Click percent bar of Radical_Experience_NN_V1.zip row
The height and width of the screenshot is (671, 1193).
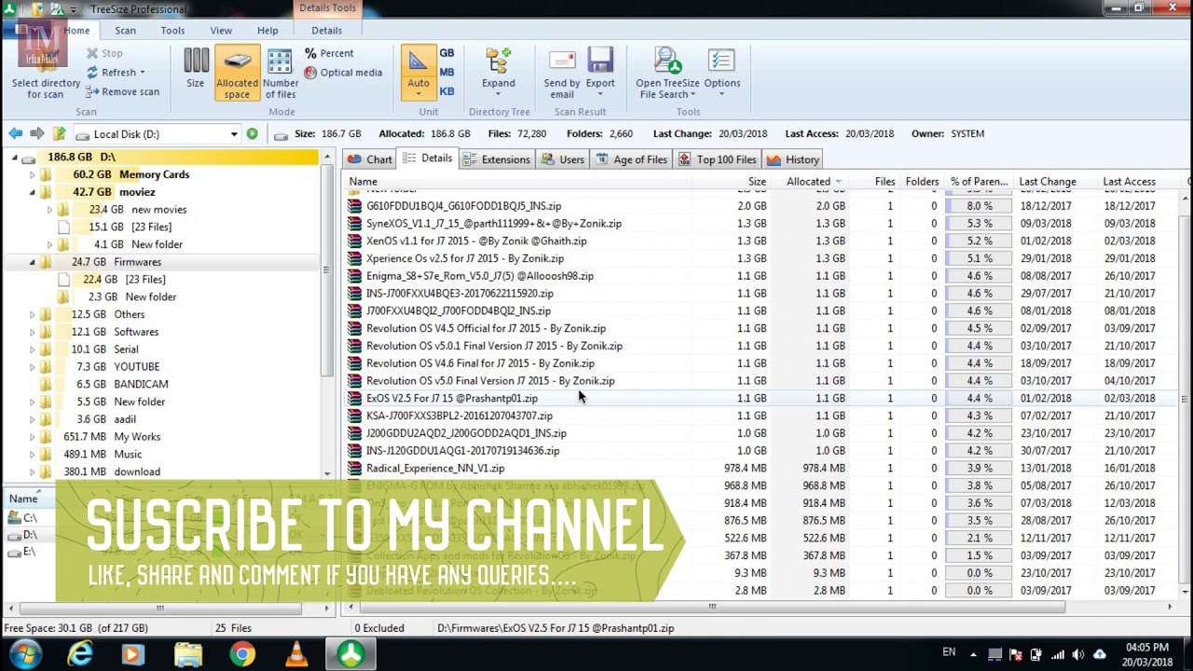(x=979, y=468)
